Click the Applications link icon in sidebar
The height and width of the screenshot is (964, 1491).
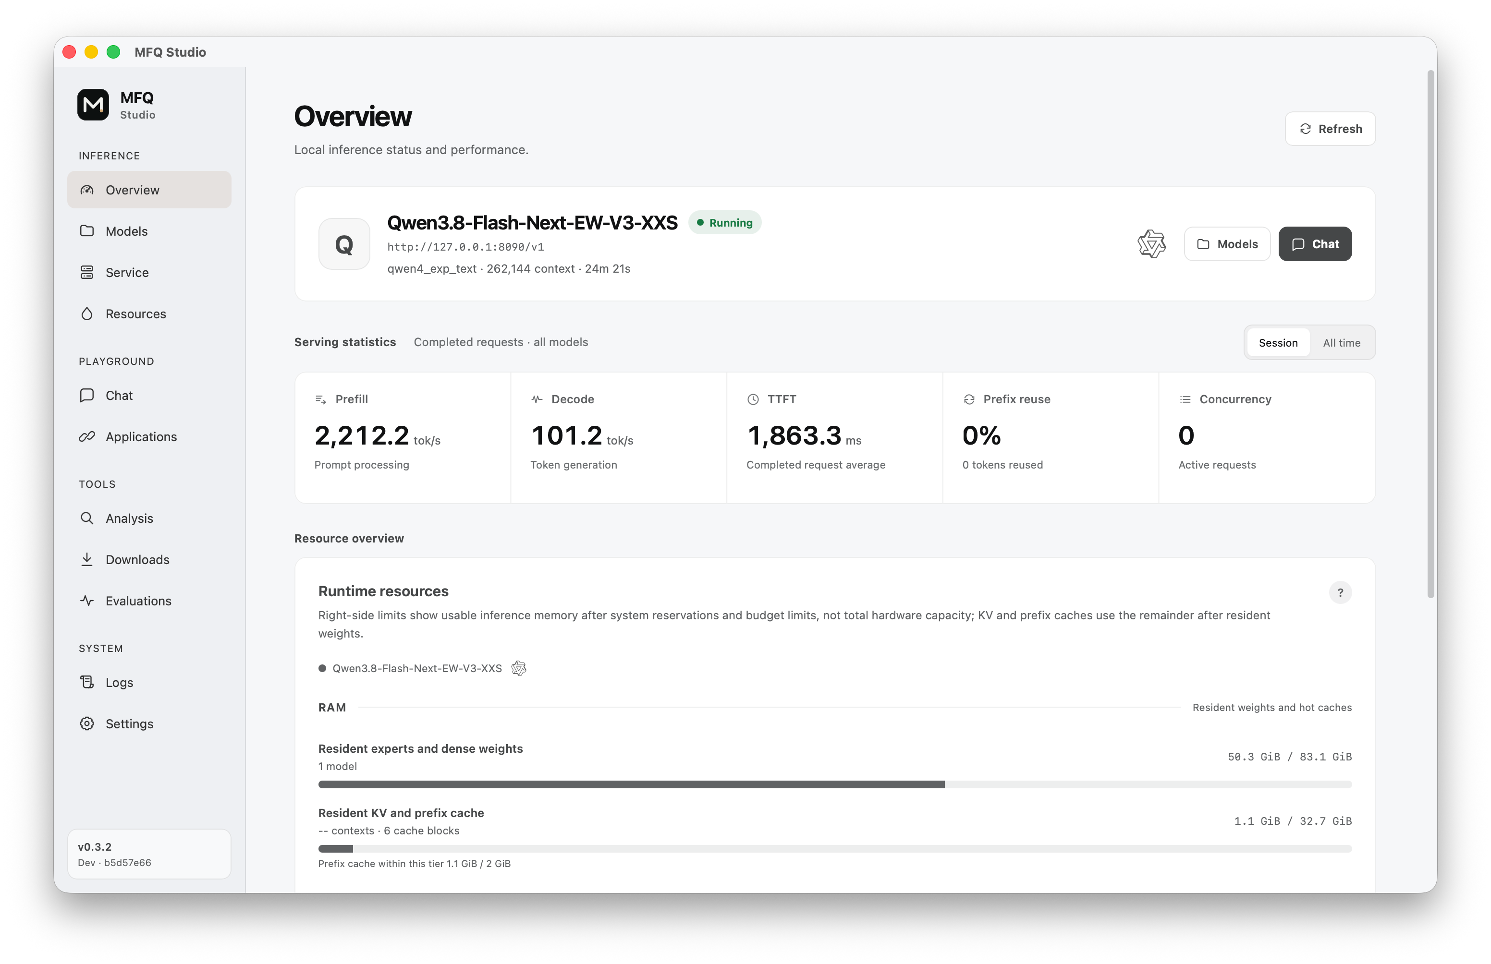tap(87, 436)
